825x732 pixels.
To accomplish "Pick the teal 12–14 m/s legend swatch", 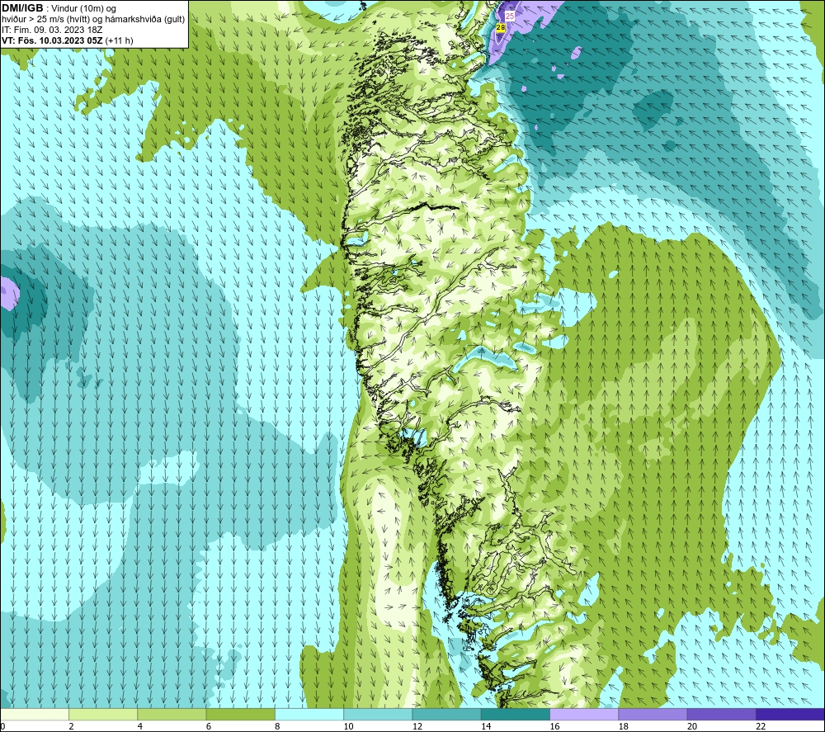I will point(446,714).
